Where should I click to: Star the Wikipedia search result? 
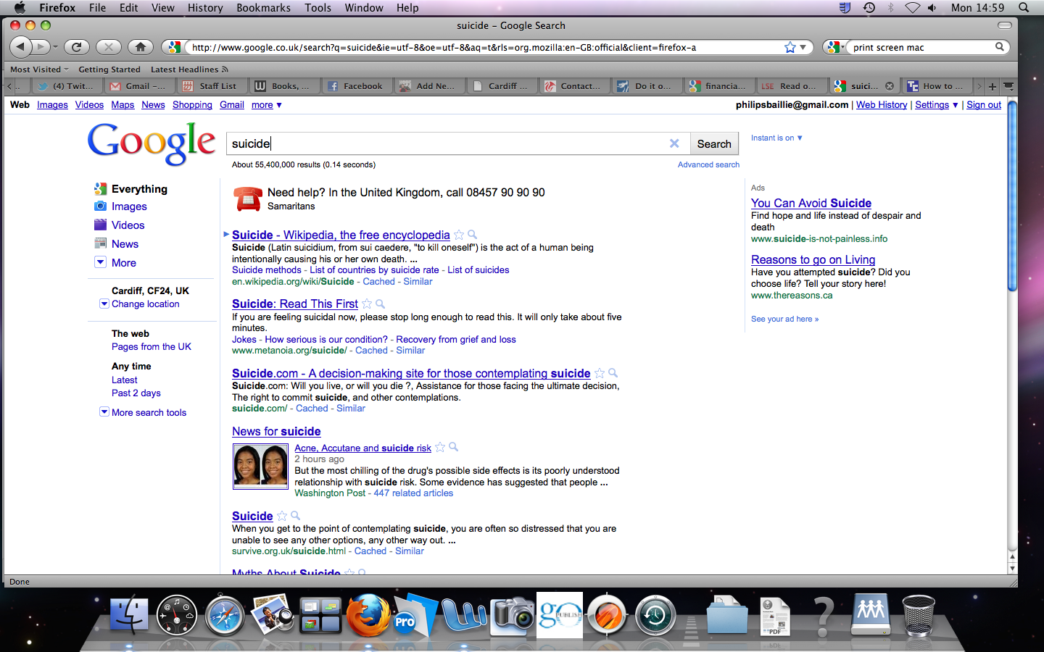pos(459,235)
